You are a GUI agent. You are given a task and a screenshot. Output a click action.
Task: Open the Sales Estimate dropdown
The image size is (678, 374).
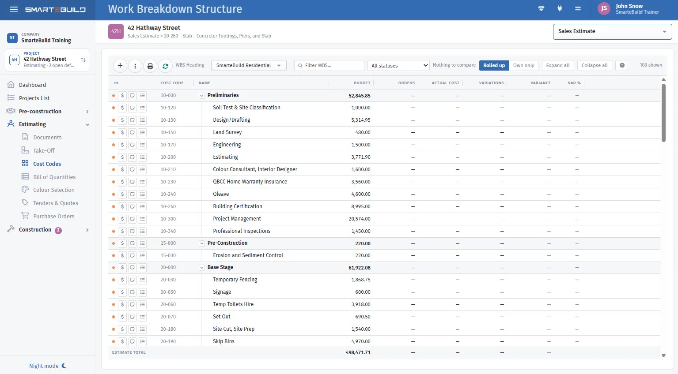[x=612, y=32]
